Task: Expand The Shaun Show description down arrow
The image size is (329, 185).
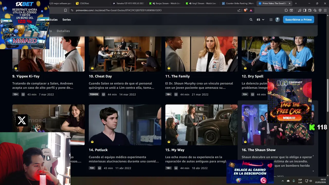Action: pyautogui.click(x=313, y=171)
